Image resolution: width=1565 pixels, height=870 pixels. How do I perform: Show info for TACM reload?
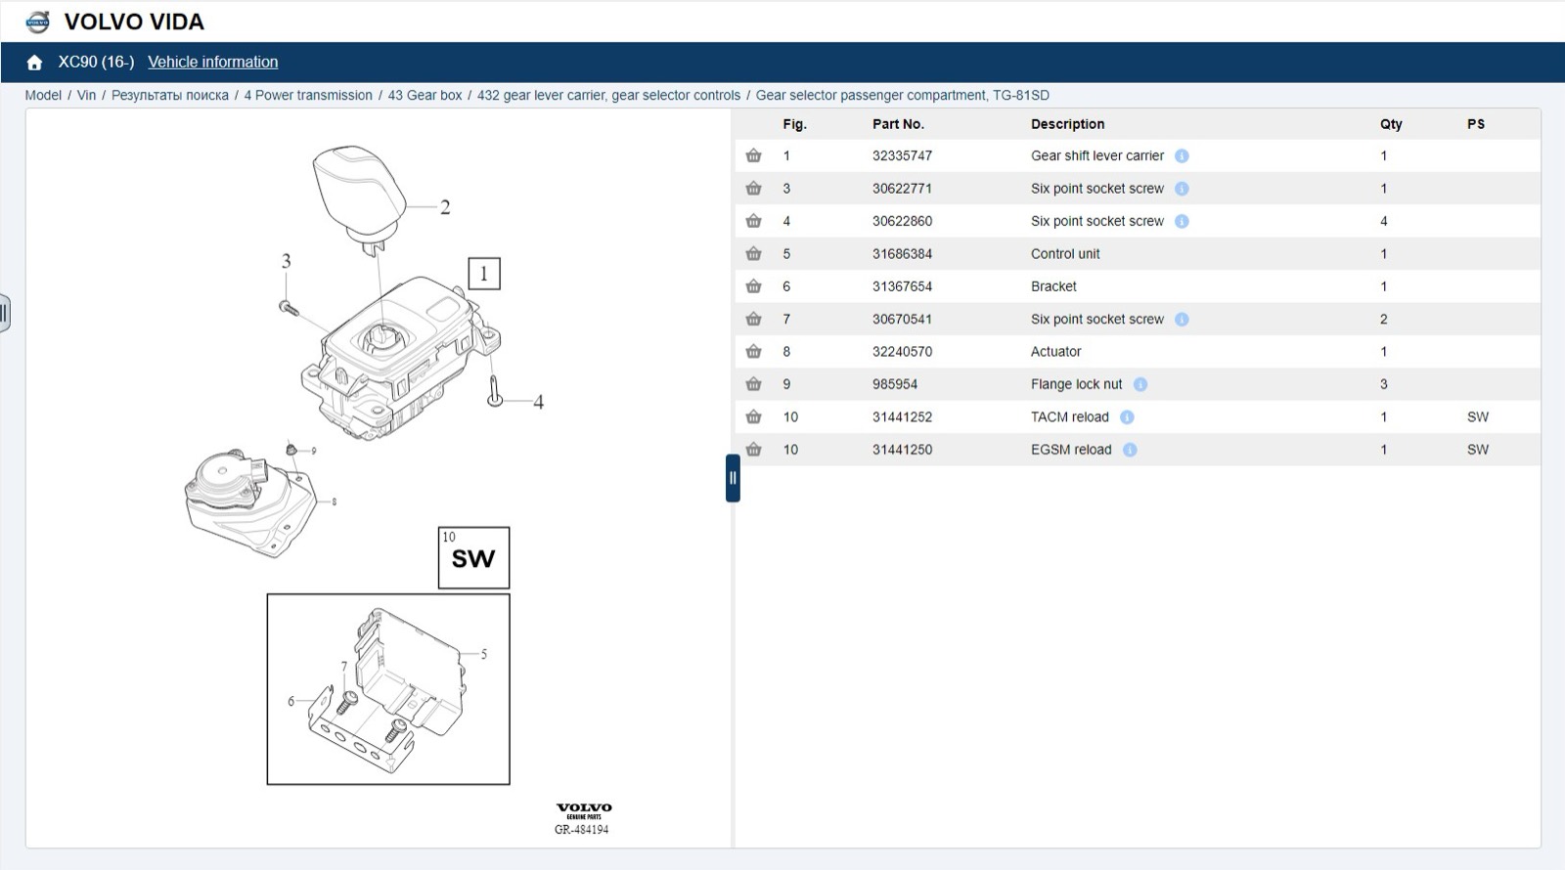(x=1127, y=417)
